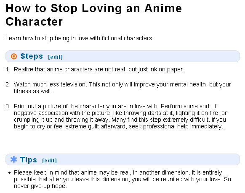Image resolution: width=245 pixels, height=193 pixels.
Task: Click 'never give up hope' in the tip
Action: click(40, 186)
